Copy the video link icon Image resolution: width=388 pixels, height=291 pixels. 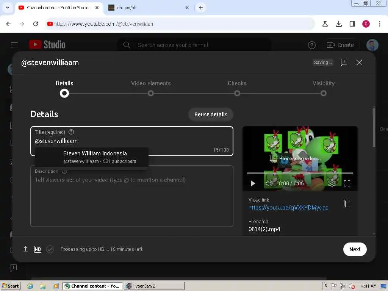tap(347, 203)
